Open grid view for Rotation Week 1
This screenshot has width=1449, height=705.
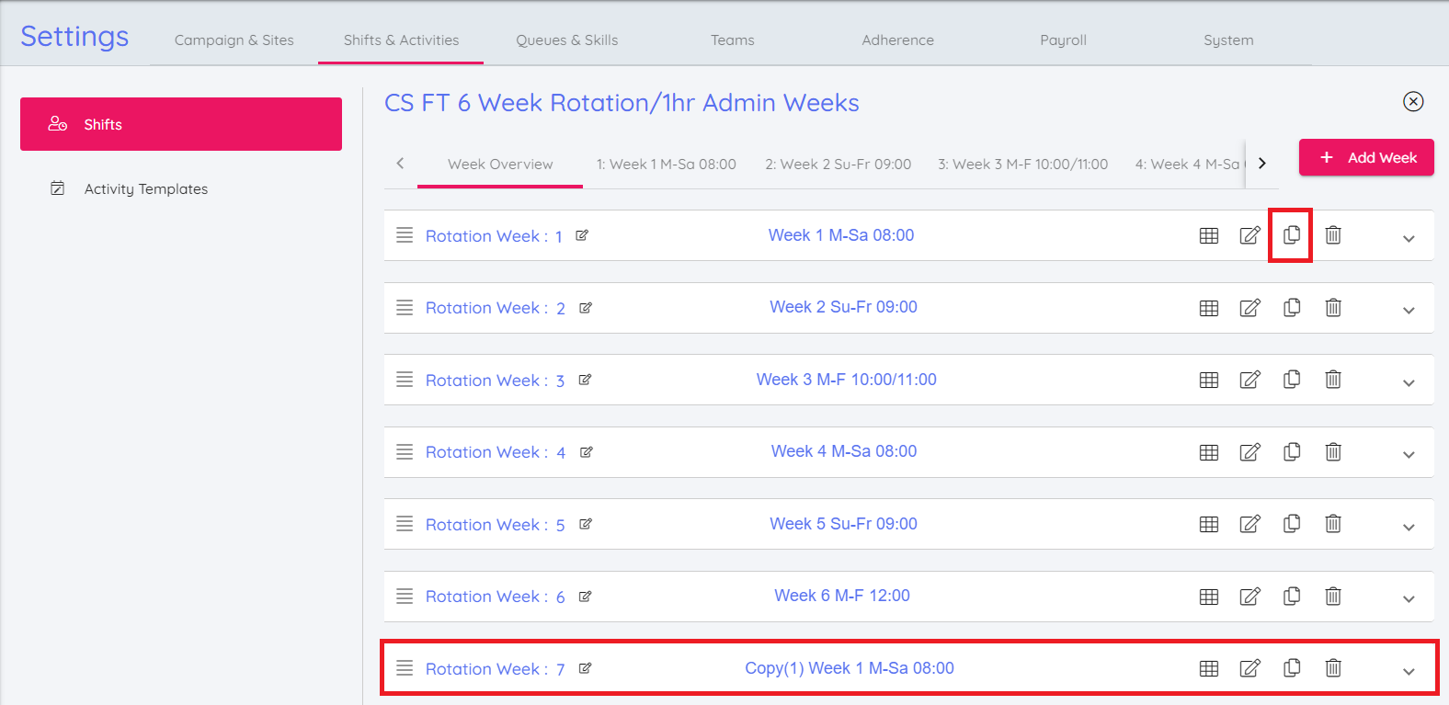(1208, 235)
